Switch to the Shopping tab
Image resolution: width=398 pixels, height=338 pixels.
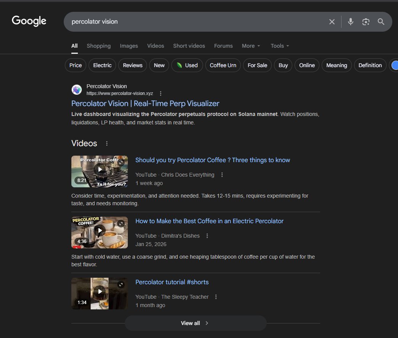point(99,46)
